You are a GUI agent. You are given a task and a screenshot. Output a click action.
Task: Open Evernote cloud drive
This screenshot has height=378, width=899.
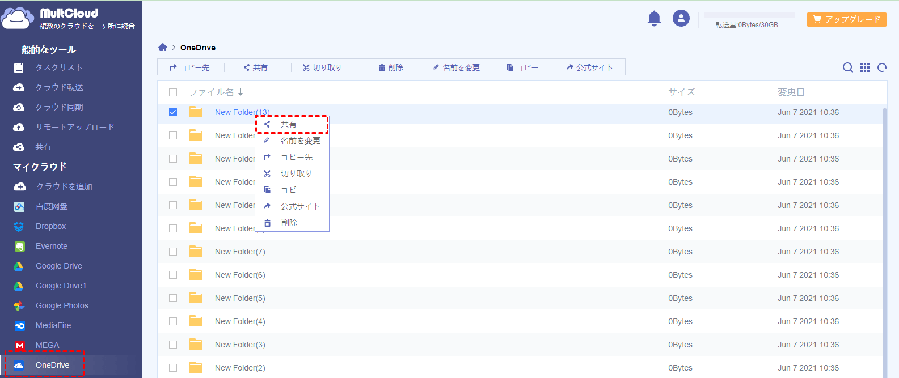pos(52,246)
